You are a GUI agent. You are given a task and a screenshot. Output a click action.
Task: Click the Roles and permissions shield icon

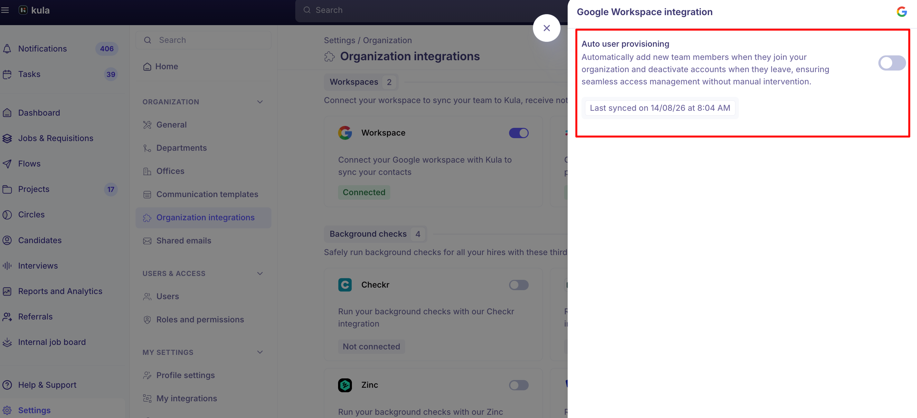[147, 320]
